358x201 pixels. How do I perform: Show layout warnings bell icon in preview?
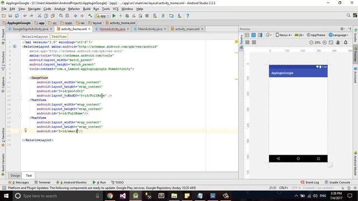click(x=346, y=42)
